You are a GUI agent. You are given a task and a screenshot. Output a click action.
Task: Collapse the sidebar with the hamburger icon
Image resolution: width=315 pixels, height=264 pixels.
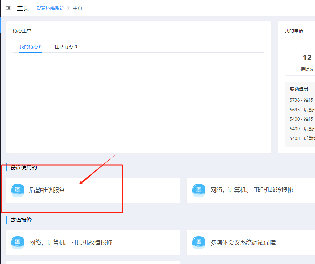point(8,8)
